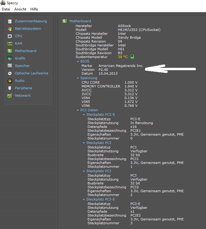Image resolution: width=206 pixels, height=229 pixels.
Task: Click the Betriebssystem Windows flag icon
Action: 10,29
